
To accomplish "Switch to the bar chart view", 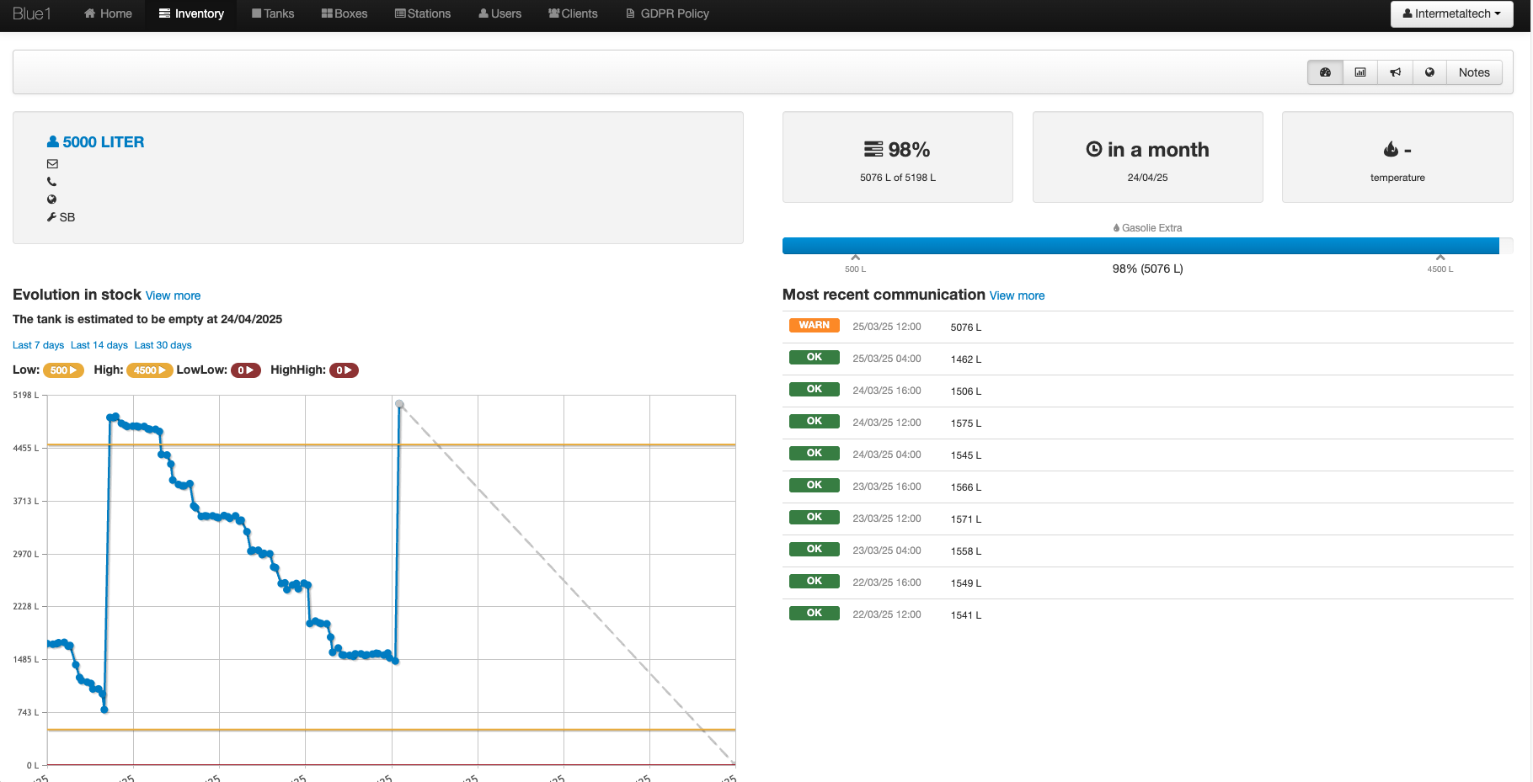I will click(x=1360, y=72).
